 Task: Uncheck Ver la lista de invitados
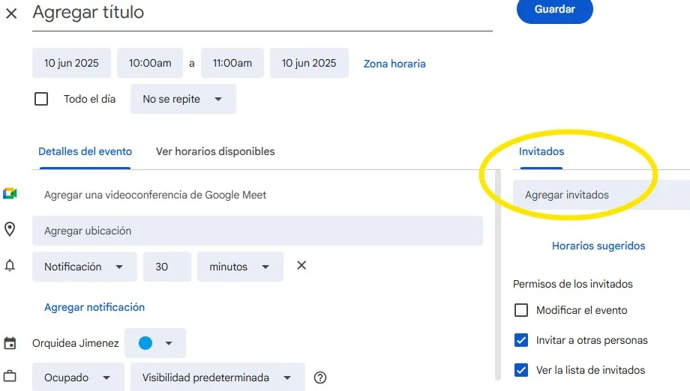point(521,370)
